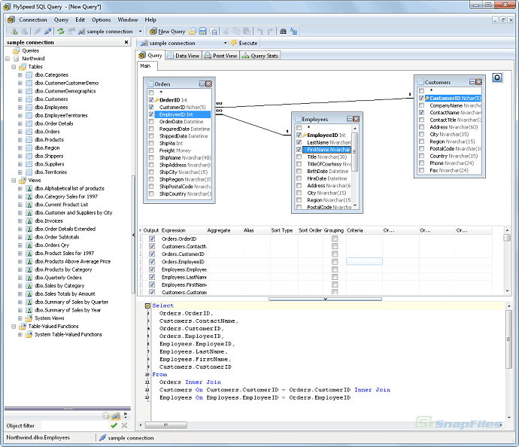Click the Q query properties icon on diagram
Viewport: 519px width, 447px height.
(x=497, y=78)
